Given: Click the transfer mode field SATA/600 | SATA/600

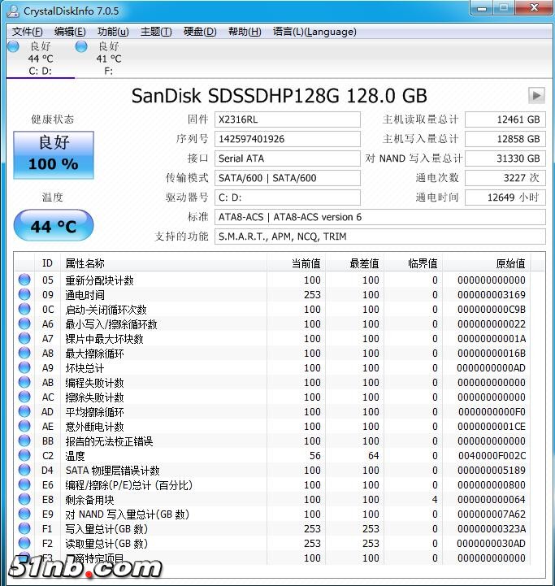Looking at the screenshot, I should 288,178.
